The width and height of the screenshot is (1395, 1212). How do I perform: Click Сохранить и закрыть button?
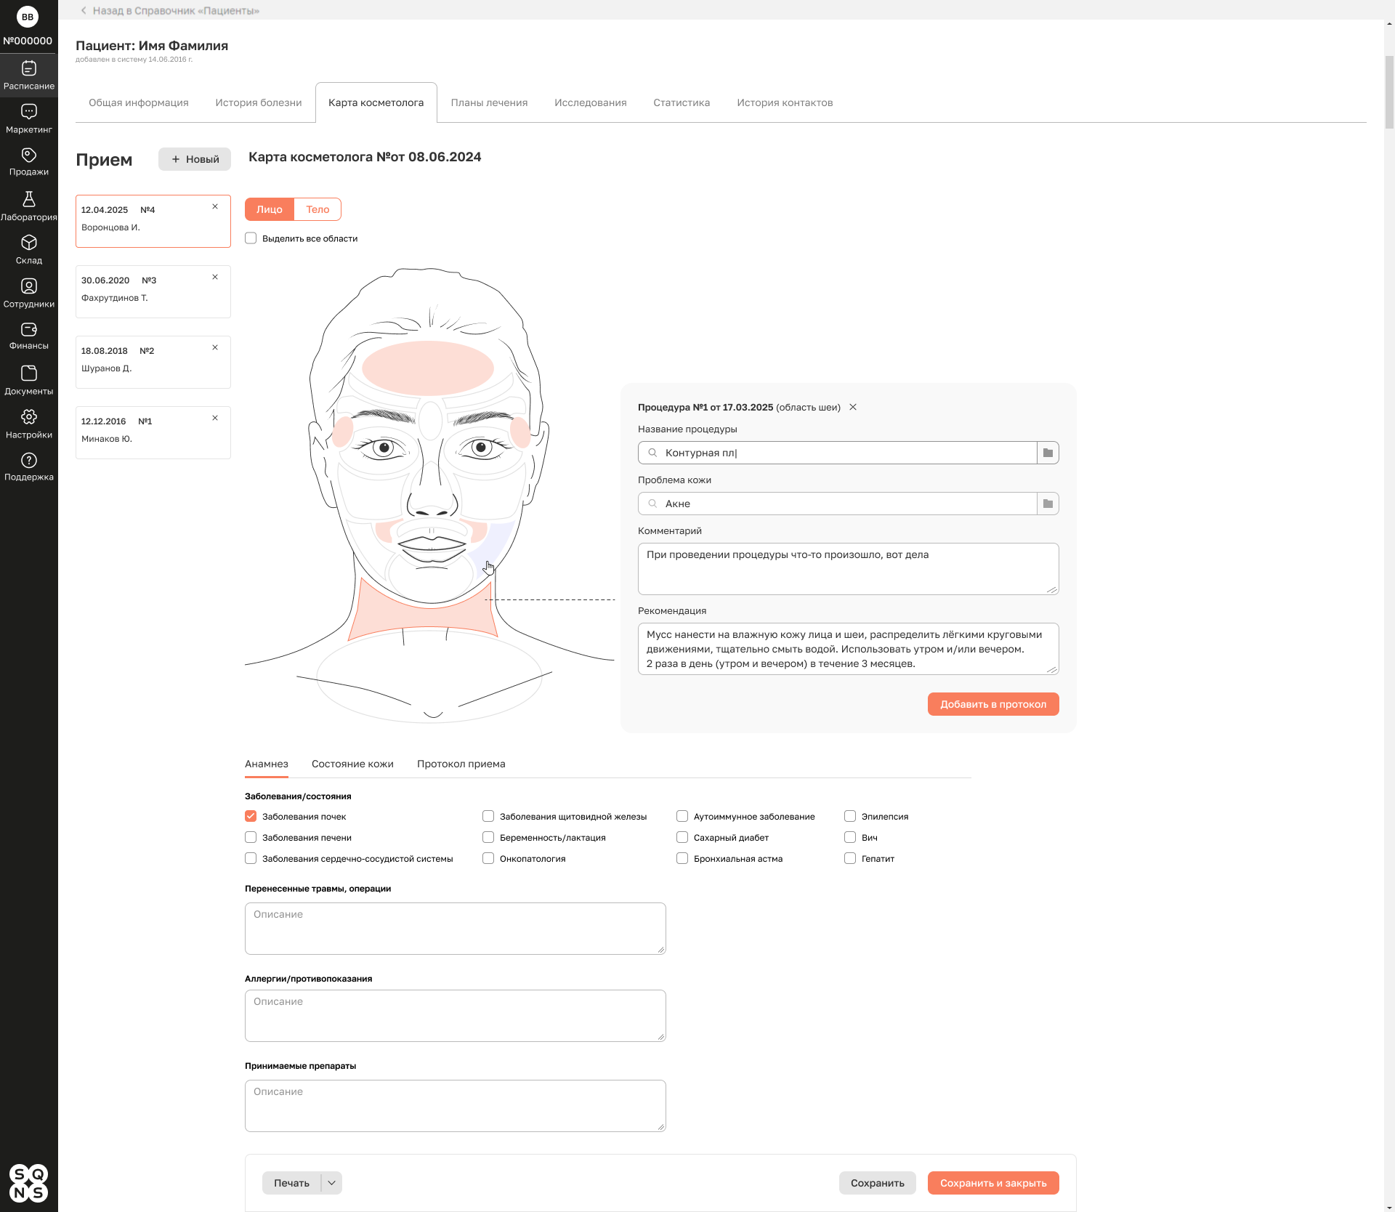[x=992, y=1183]
